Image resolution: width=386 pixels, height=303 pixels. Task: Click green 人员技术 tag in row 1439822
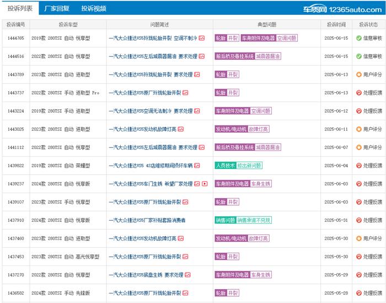coord(225,166)
